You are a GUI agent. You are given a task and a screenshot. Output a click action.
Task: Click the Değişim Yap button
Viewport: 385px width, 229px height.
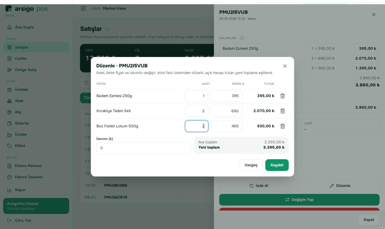click(x=299, y=200)
